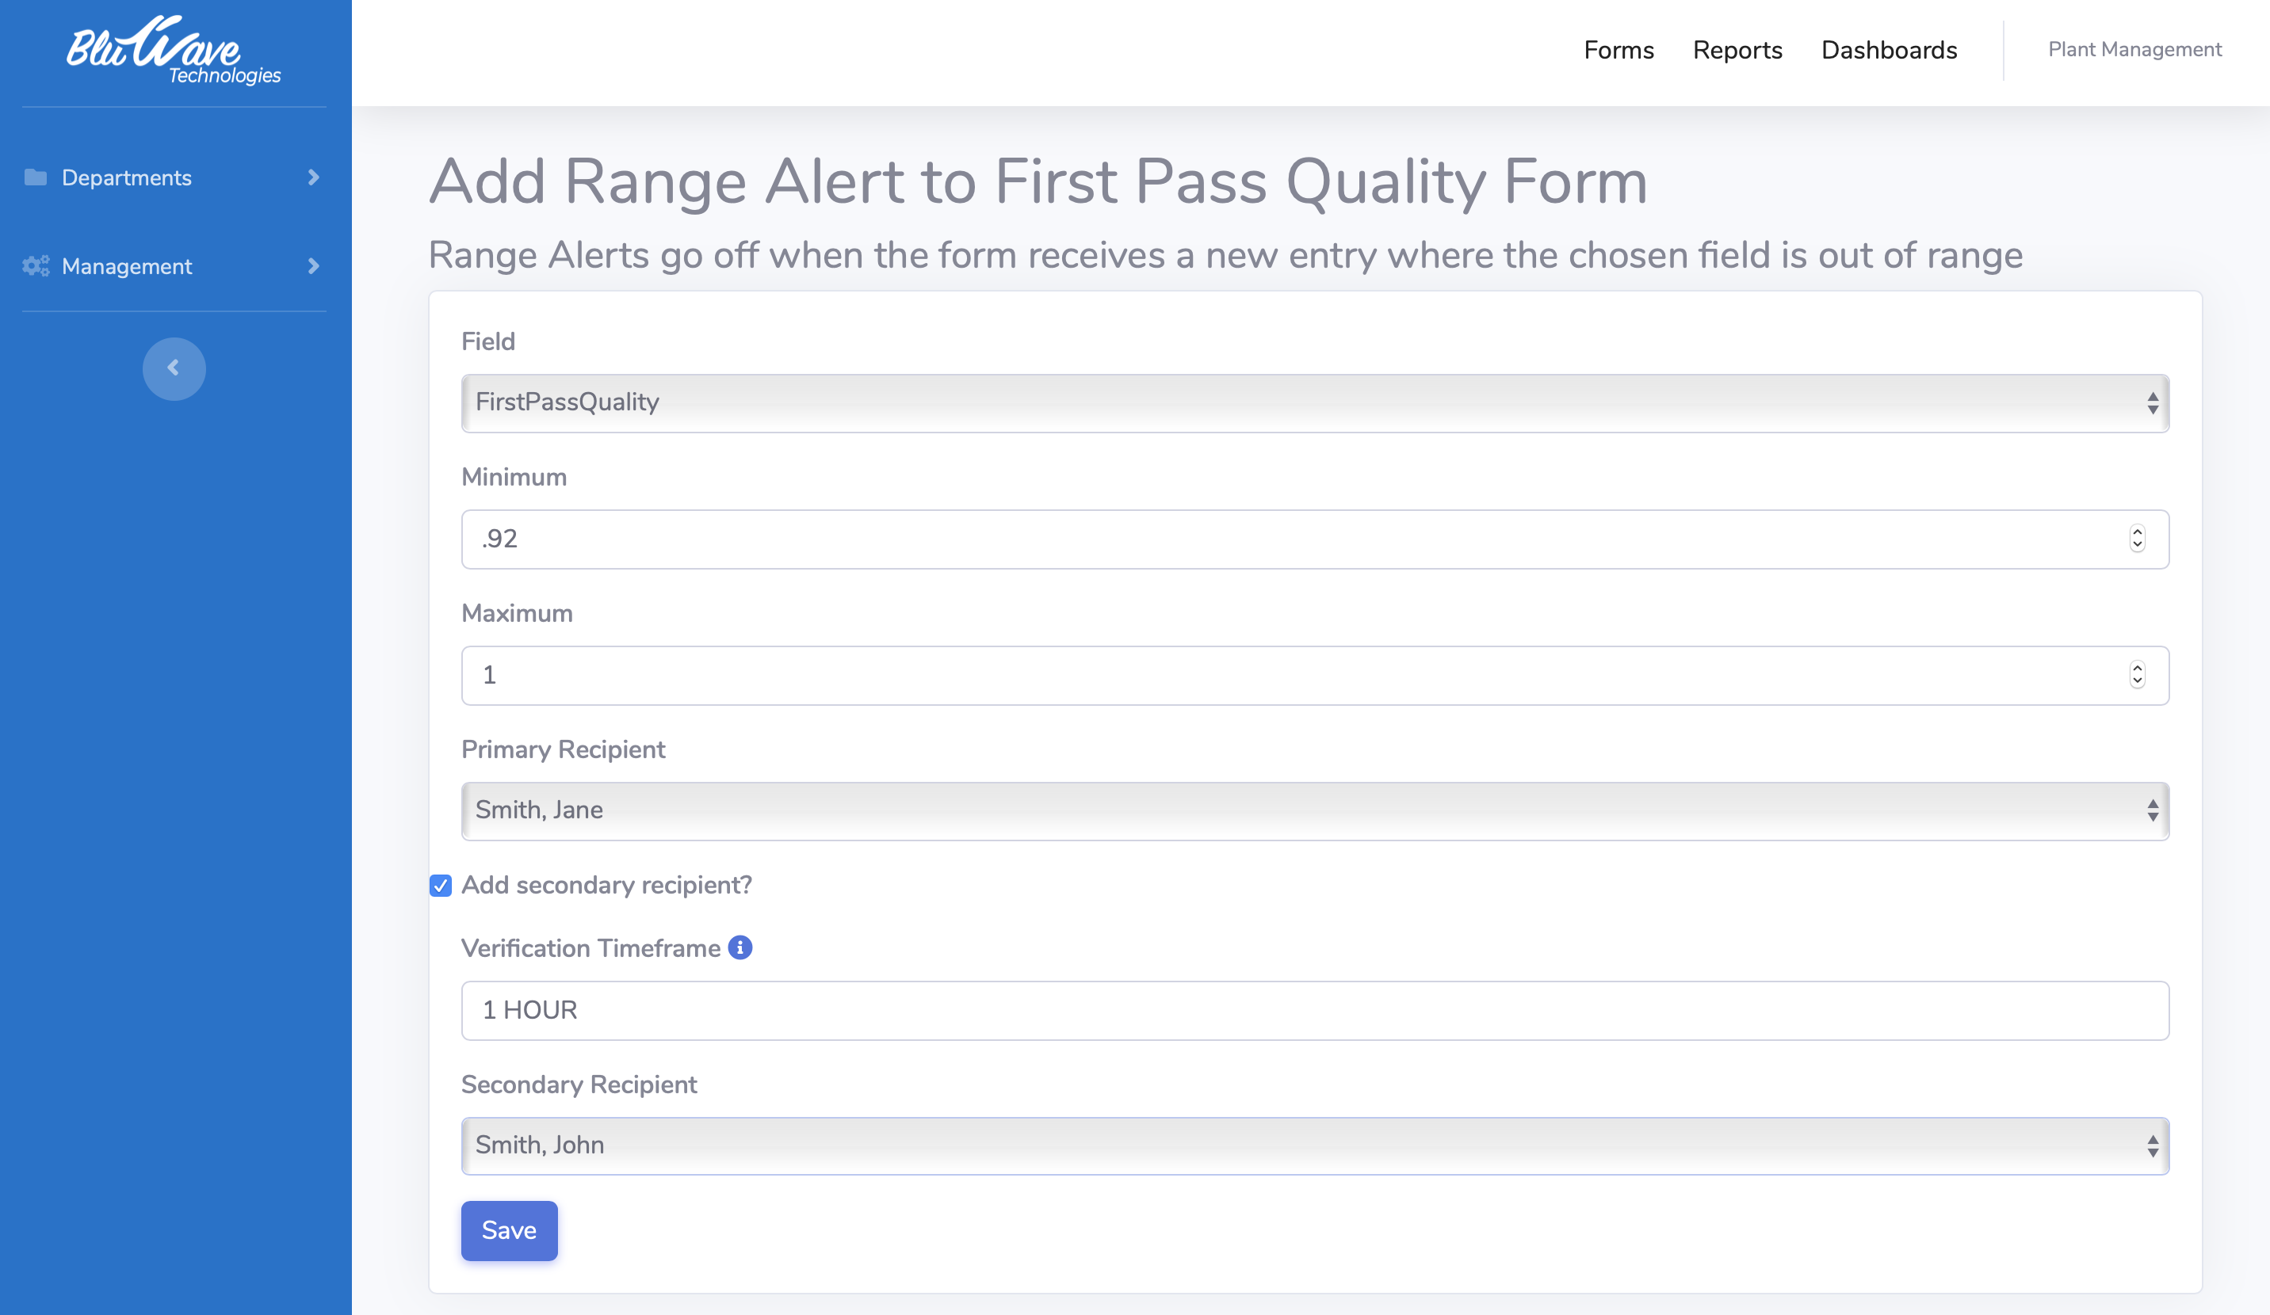Uncheck the Add secondary recipient checkbox
This screenshot has height=1315, width=2270.
441,886
